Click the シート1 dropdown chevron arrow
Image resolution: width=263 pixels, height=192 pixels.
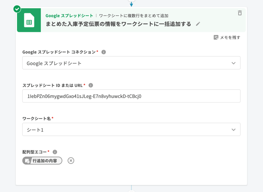(234, 130)
